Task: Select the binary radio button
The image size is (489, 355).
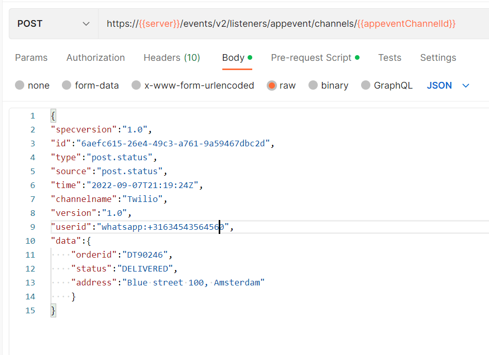Action: (x=313, y=86)
